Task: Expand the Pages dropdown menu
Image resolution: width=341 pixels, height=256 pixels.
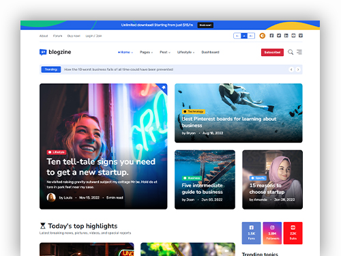Action: coord(146,52)
